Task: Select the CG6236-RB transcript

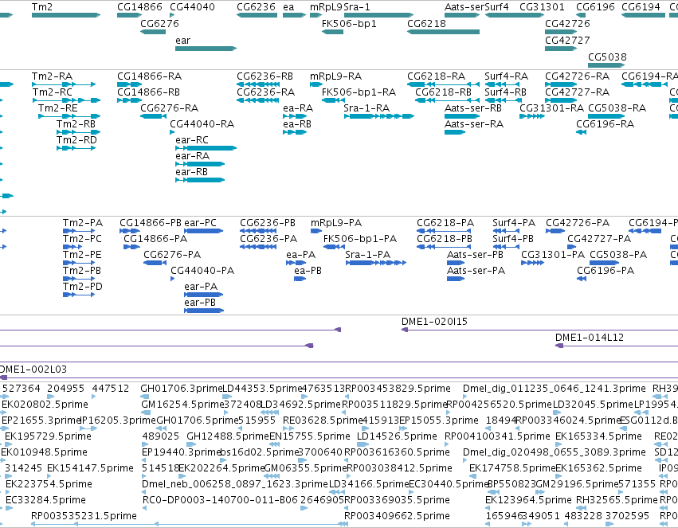Action: (257, 84)
